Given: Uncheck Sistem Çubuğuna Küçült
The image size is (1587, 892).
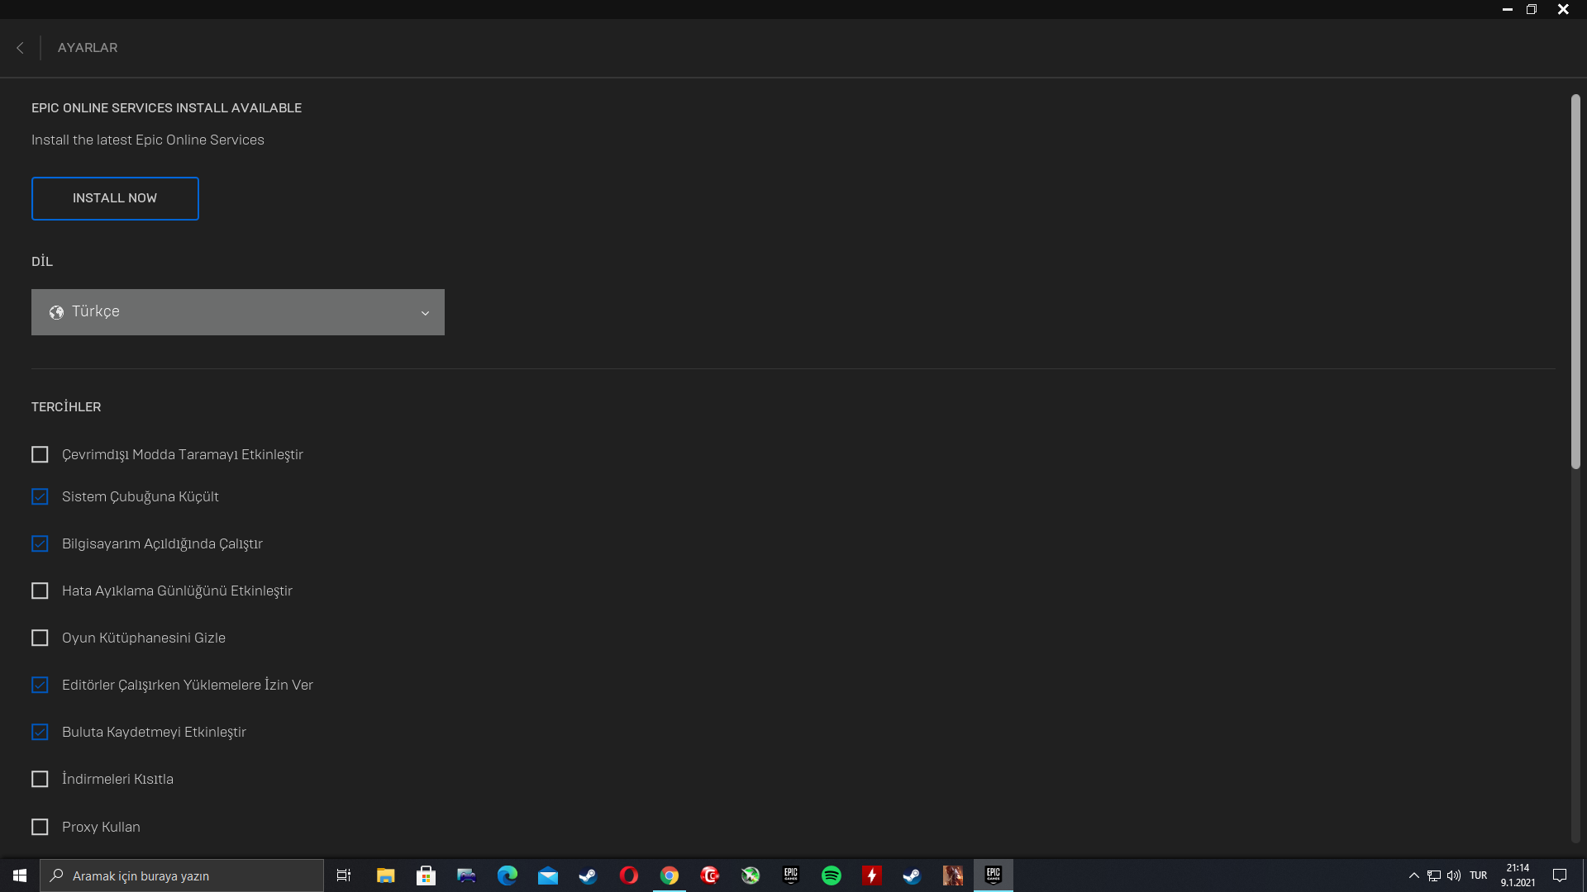Looking at the screenshot, I should pos(40,496).
